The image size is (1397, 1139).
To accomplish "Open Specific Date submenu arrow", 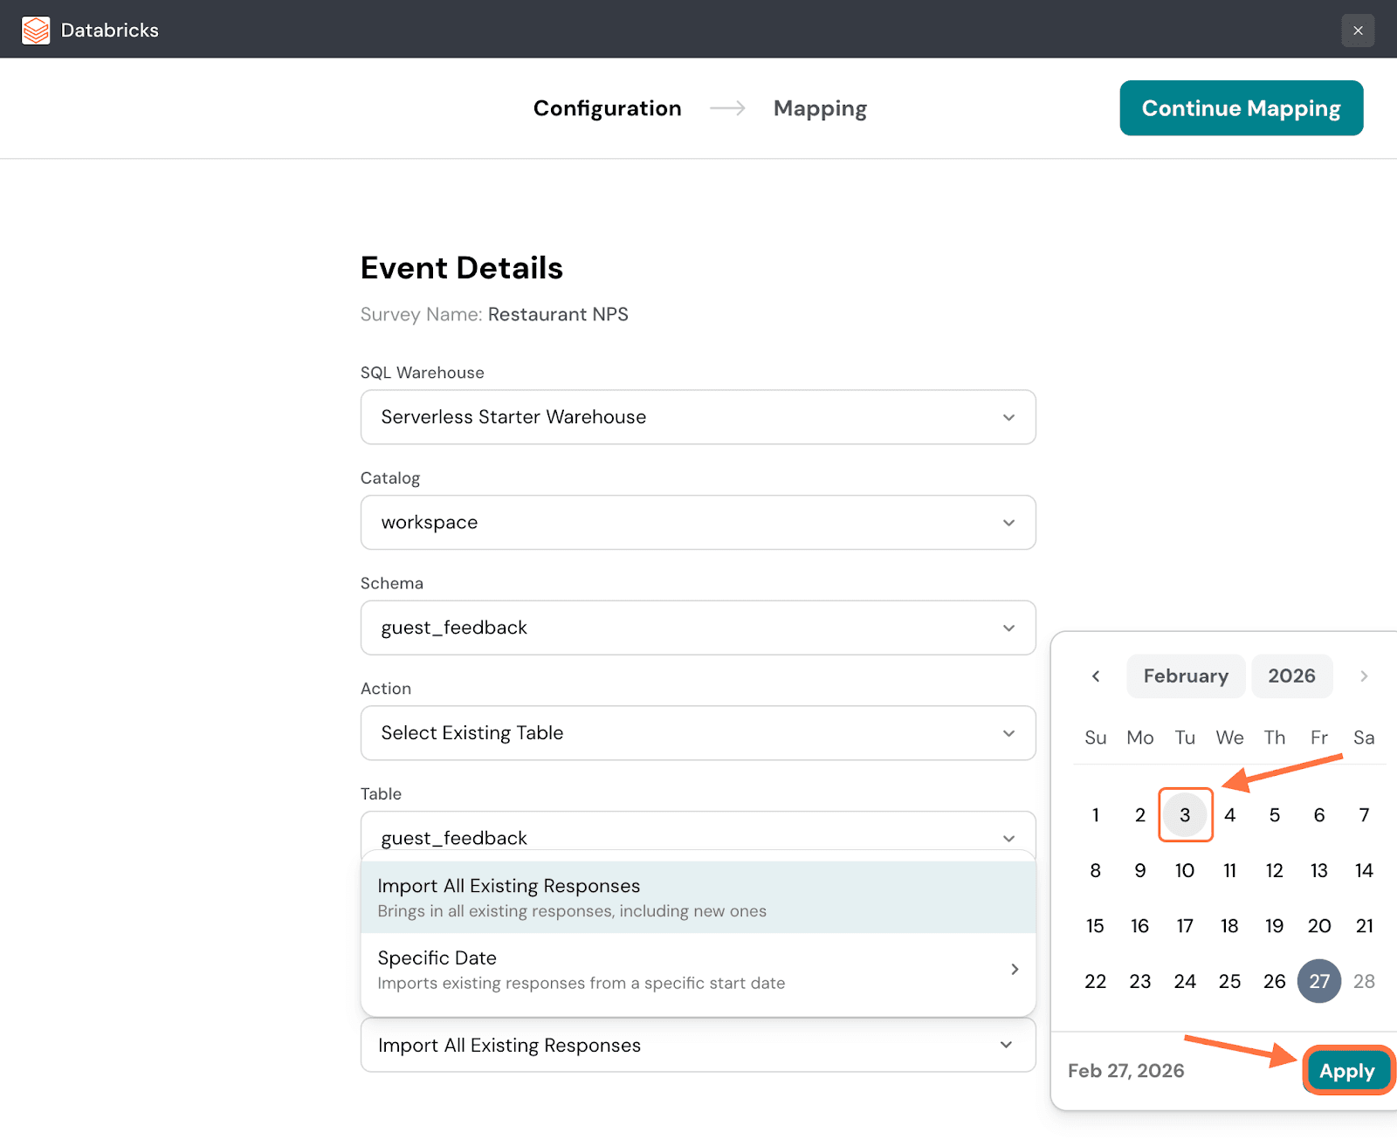I will pos(1015,970).
